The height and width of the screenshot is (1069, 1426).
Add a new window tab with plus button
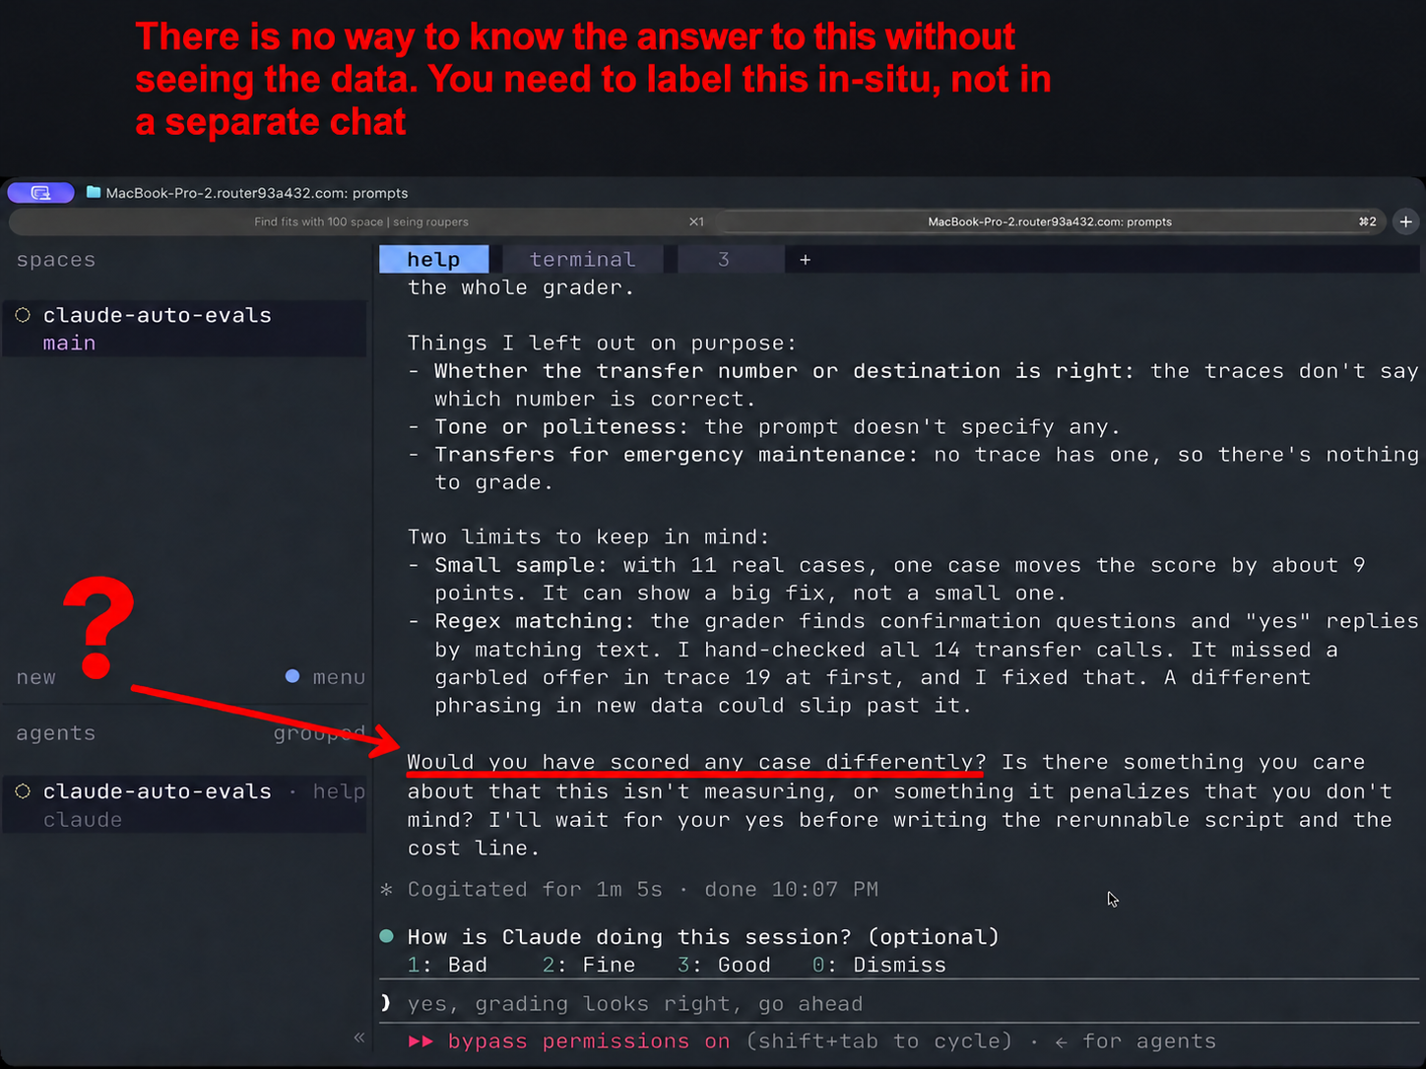click(1406, 221)
